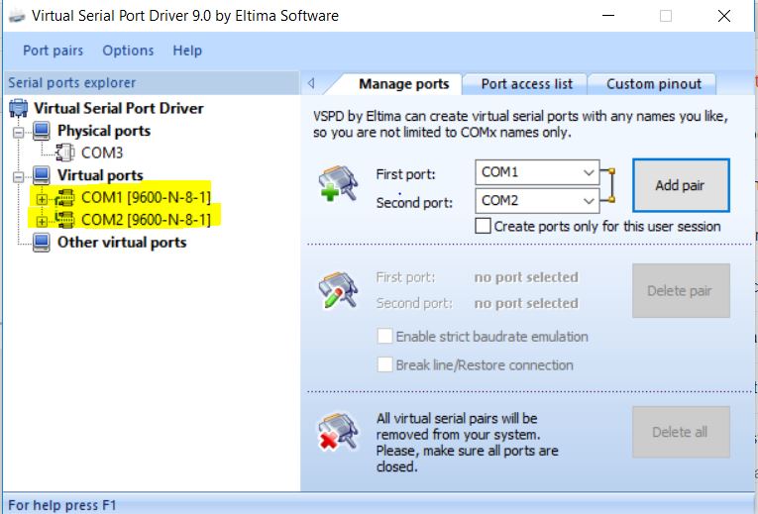Click the COM2 virtual port icon
This screenshot has height=514, width=758.
64,219
